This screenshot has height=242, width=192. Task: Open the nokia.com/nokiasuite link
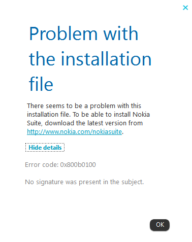click(x=74, y=131)
